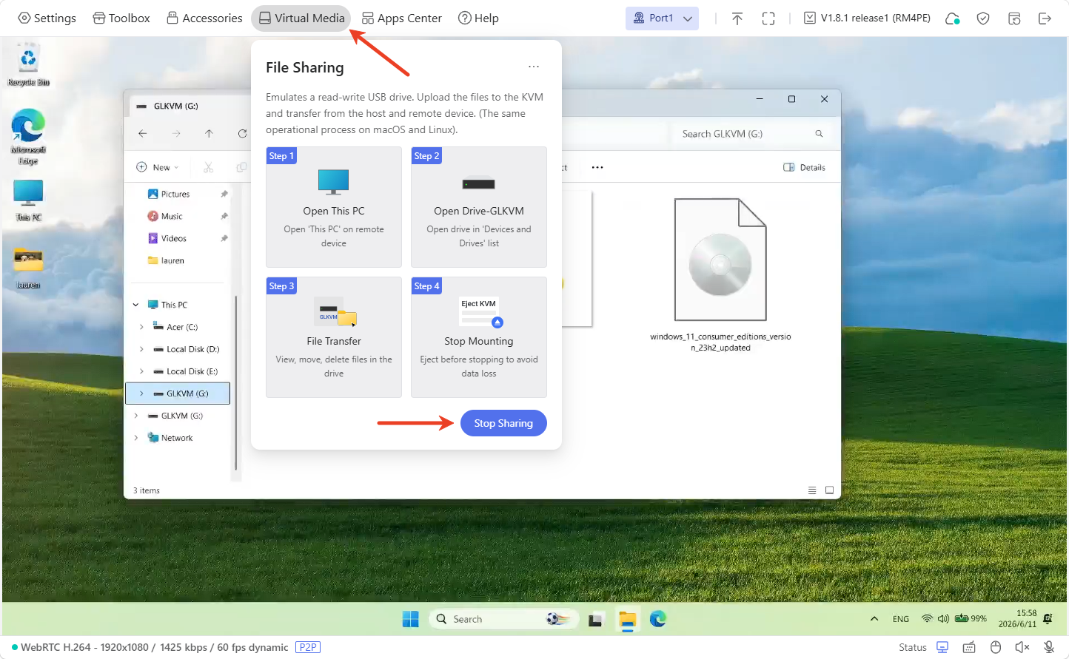Screen dimensions: 1069x659
Task: Open the taskbar notification bell
Action: click(x=1048, y=619)
